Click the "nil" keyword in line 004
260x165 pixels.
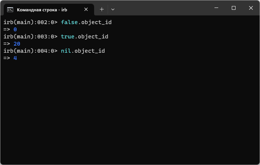click(x=65, y=51)
